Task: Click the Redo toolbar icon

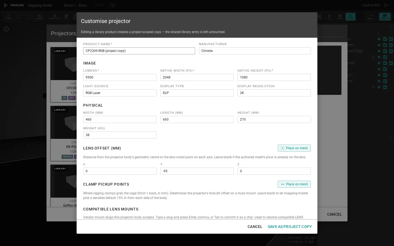Action: pyautogui.click(x=29, y=17)
